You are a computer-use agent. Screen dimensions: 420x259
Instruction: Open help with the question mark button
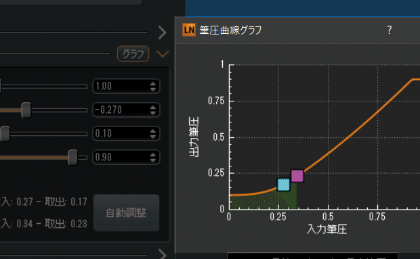(x=390, y=30)
